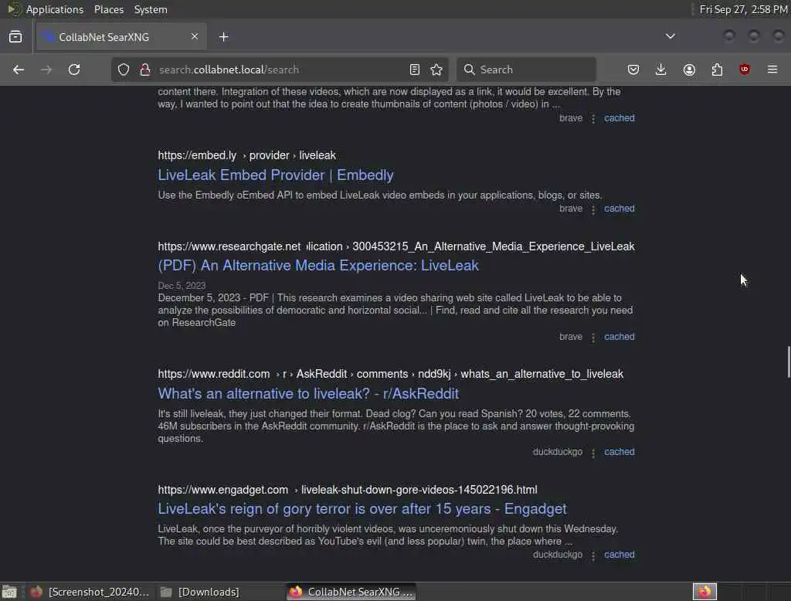Open LiveLeak's reign of gory terror result
The image size is (791, 601).
362,508
